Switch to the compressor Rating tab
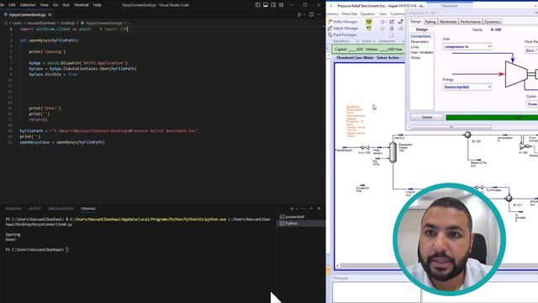The width and height of the screenshot is (538, 303). (x=430, y=22)
